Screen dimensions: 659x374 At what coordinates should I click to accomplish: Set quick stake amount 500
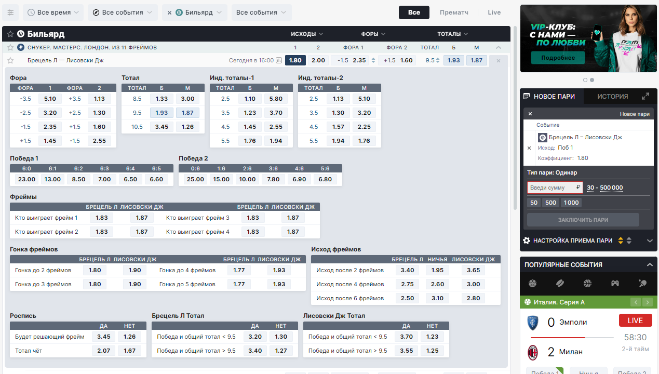click(551, 203)
